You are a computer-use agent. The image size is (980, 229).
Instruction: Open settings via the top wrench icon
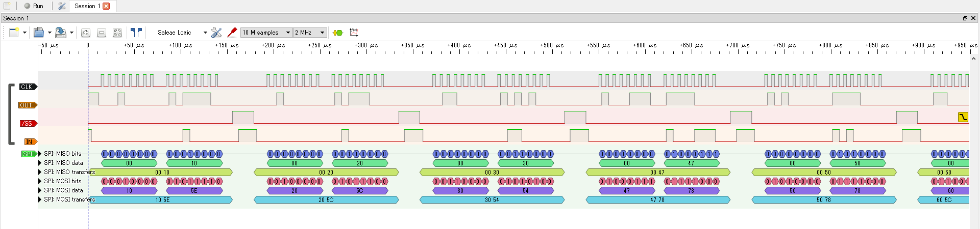click(62, 6)
